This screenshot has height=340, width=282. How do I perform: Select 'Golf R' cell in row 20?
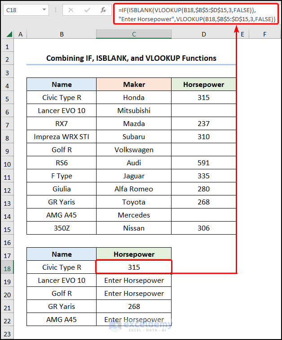click(x=62, y=293)
